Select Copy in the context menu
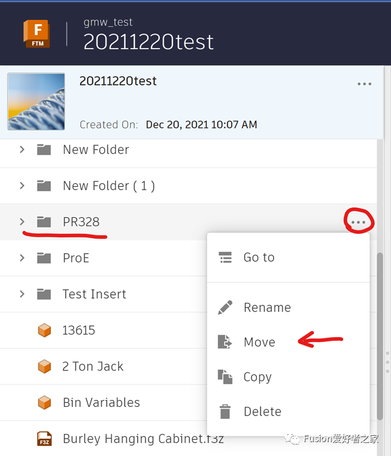 coord(257,377)
